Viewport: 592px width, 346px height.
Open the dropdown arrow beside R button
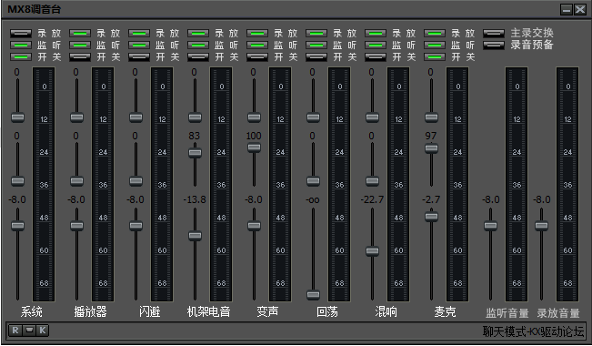tap(29, 331)
